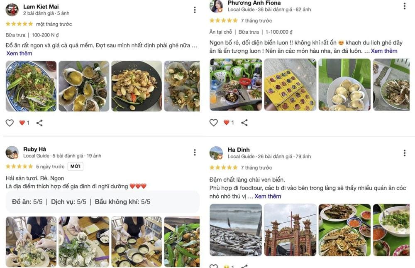This screenshot has width=415, height=268.
Task: Expand Ha Dinh's review with Xem thêm
Action: (x=268, y=196)
